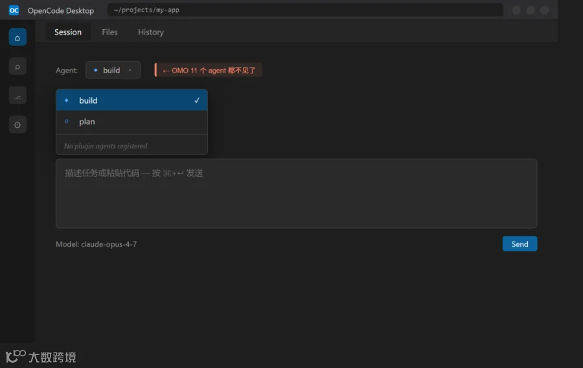Click the OpenCode OC logo icon
The image size is (583, 368).
coord(14,10)
